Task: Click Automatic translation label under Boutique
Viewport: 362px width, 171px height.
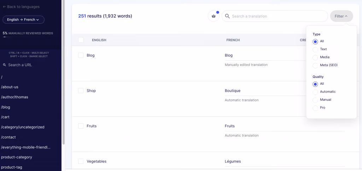Action: pyautogui.click(x=242, y=100)
